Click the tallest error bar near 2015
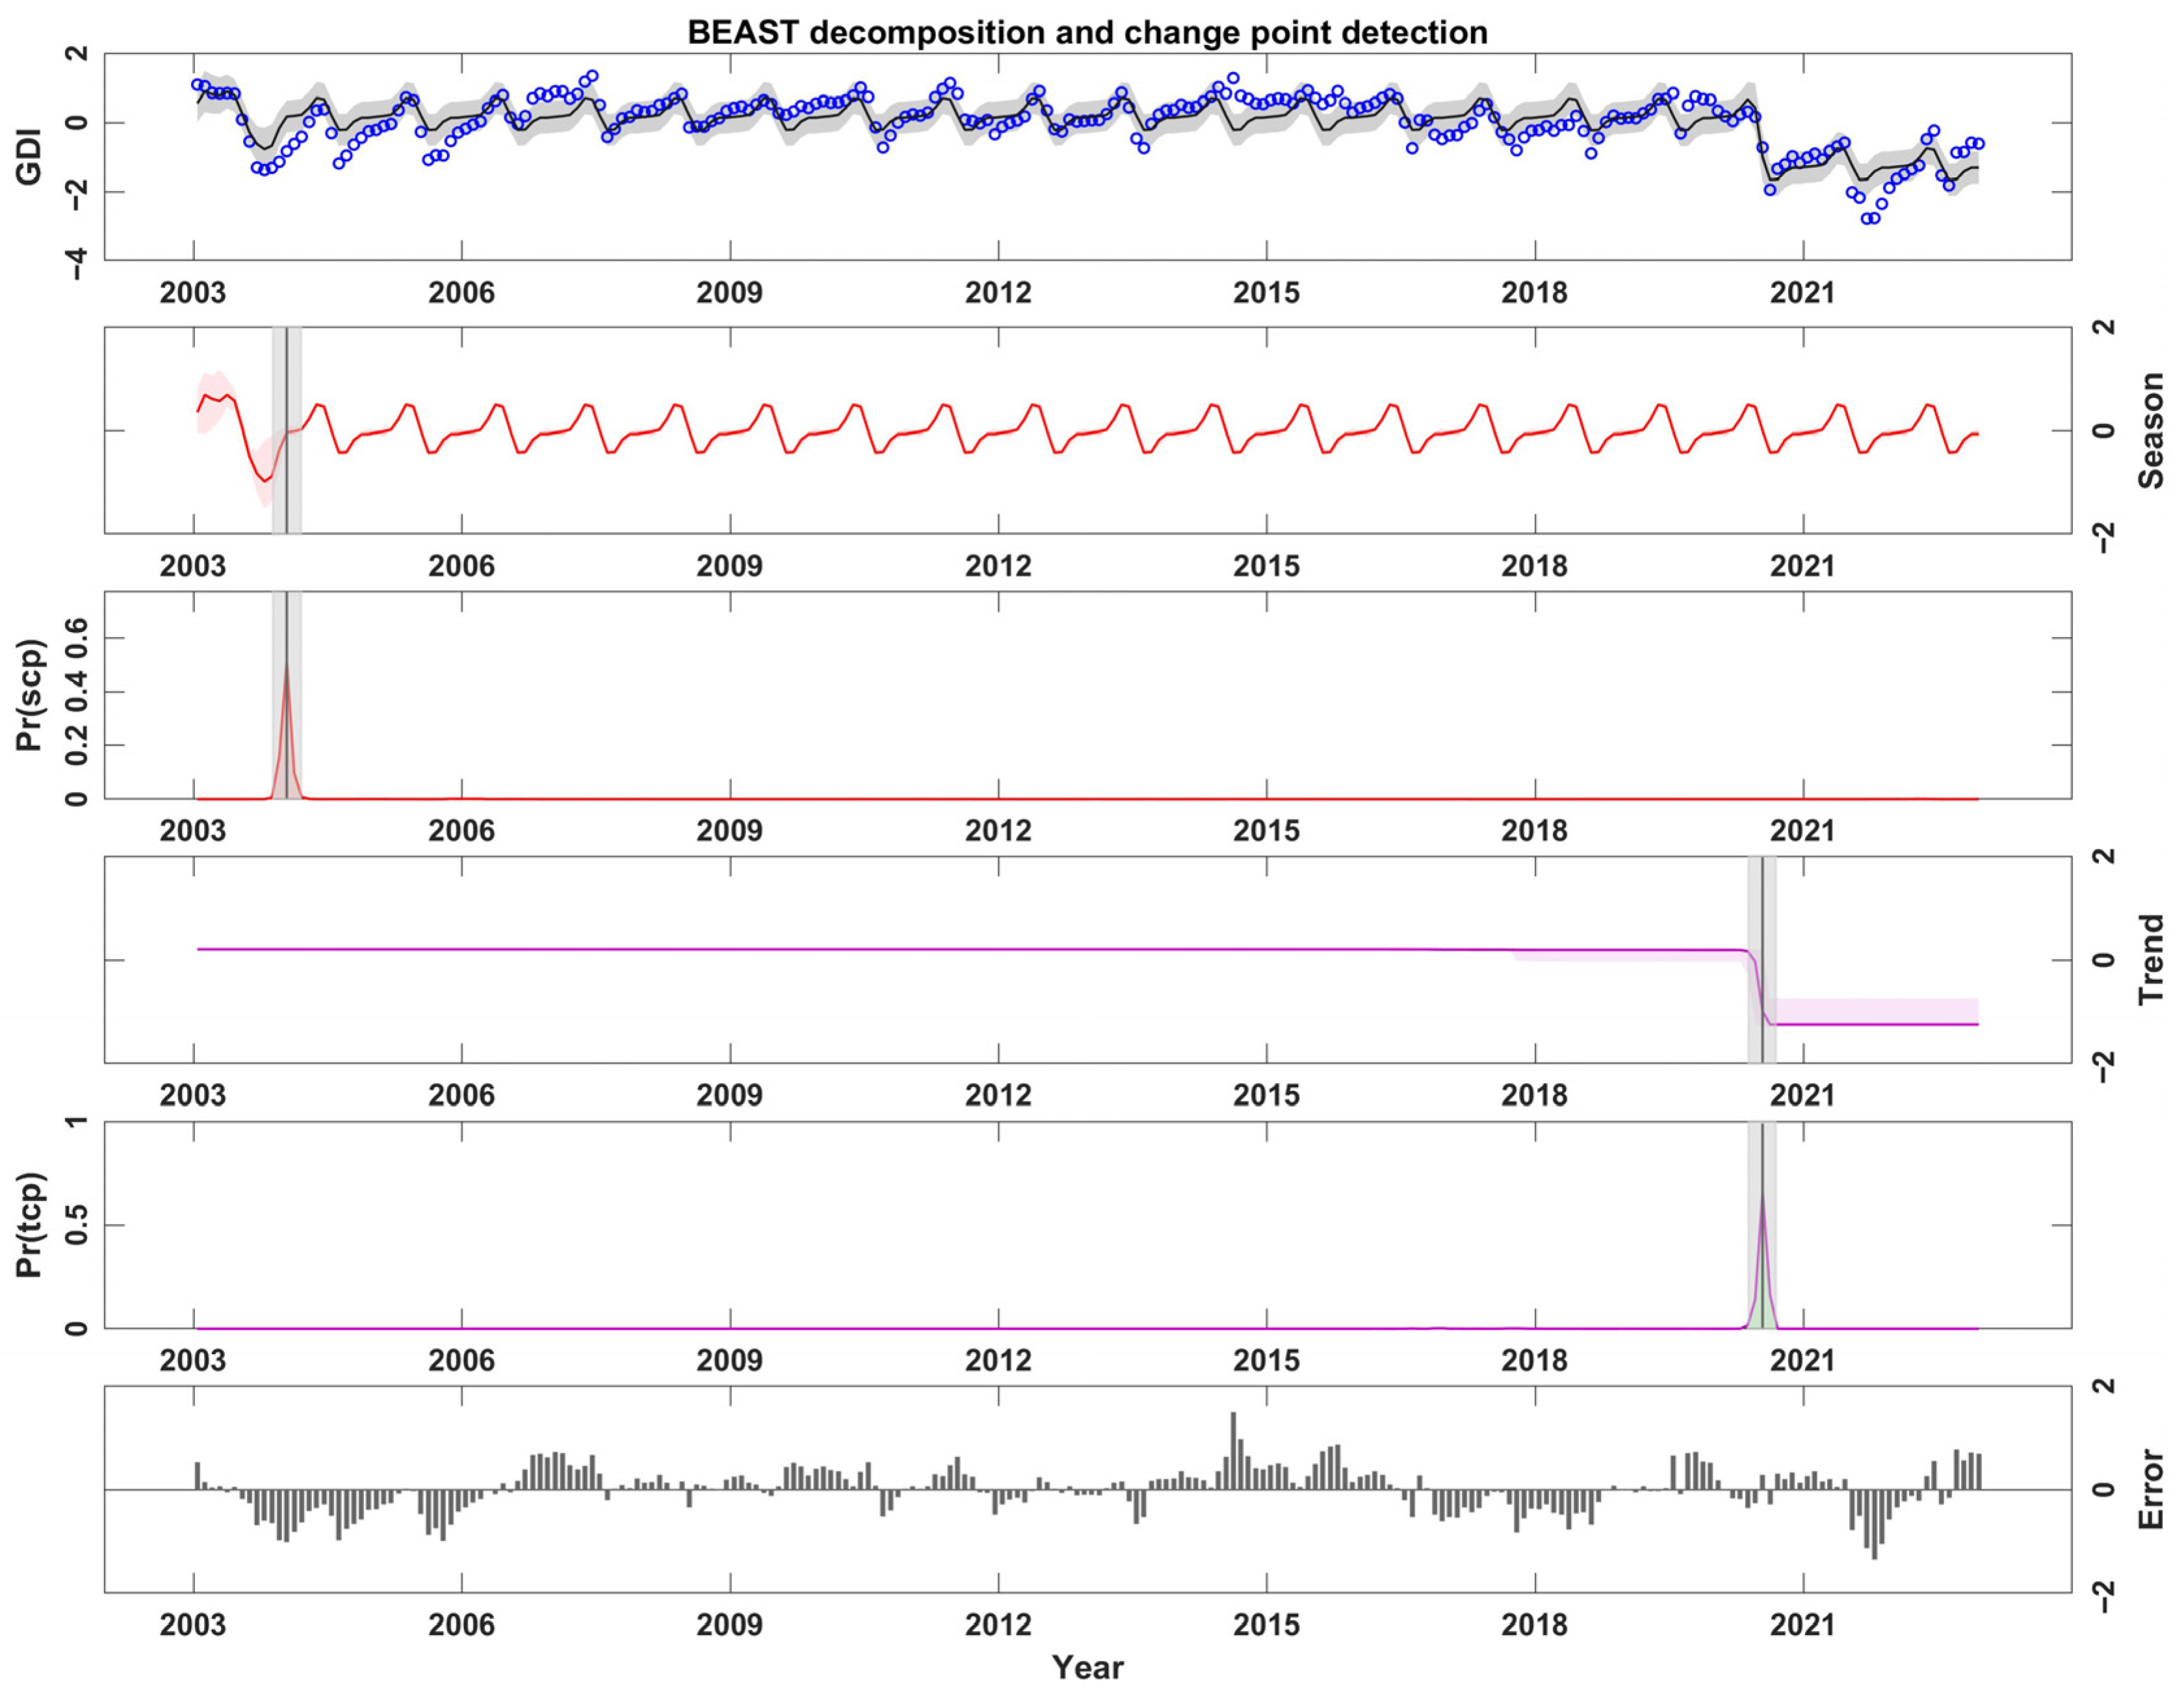The image size is (2184, 1693). coord(1233,1450)
